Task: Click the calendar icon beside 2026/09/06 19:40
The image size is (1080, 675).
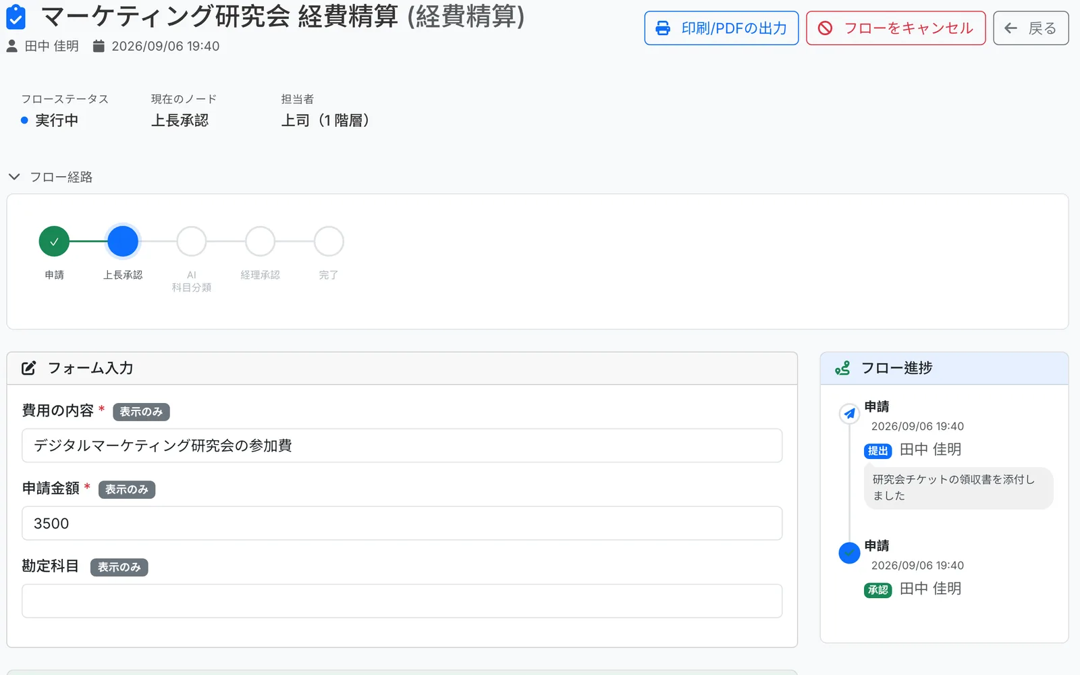Action: tap(99, 46)
